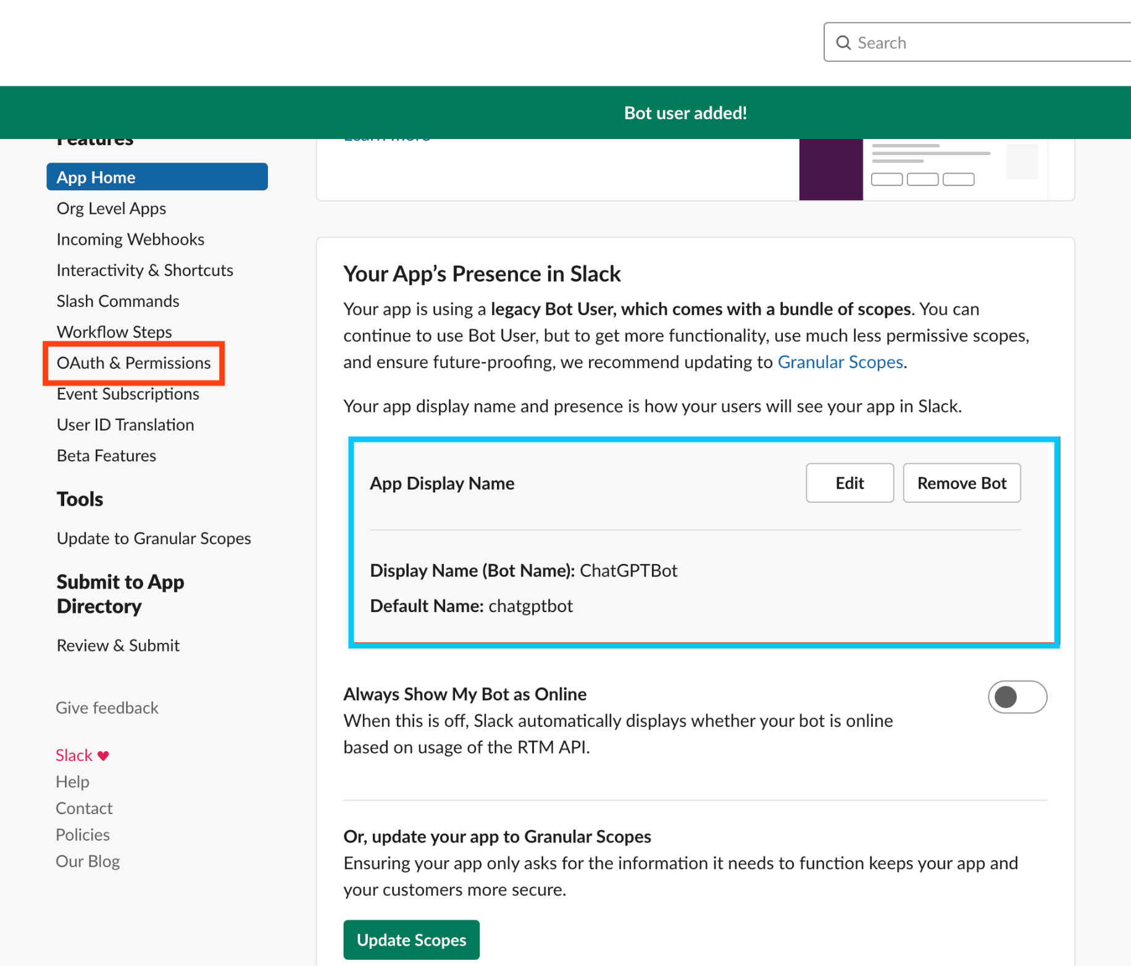Open the Contact link
Viewport: 1131px width, 966px height.
[84, 808]
